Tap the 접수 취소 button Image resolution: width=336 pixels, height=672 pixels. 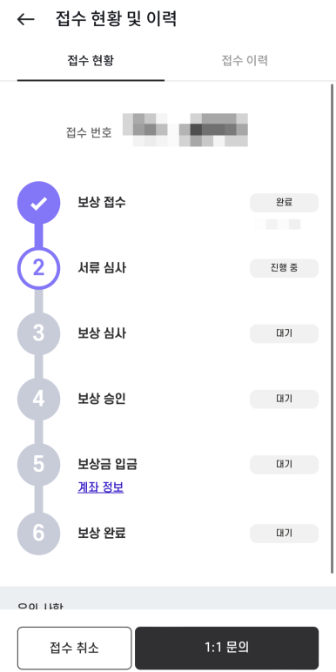[75, 648]
